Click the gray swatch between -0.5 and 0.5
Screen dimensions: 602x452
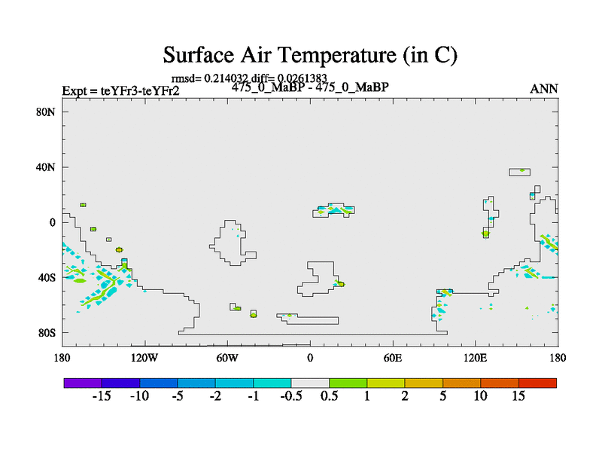310,383
